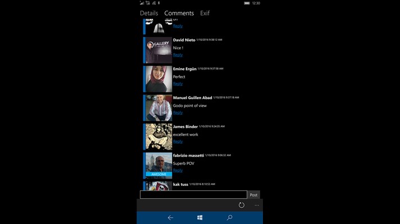This screenshot has height=224, width=400.
Task: Open Emine Ergün's profile picture
Action: (x=159, y=79)
